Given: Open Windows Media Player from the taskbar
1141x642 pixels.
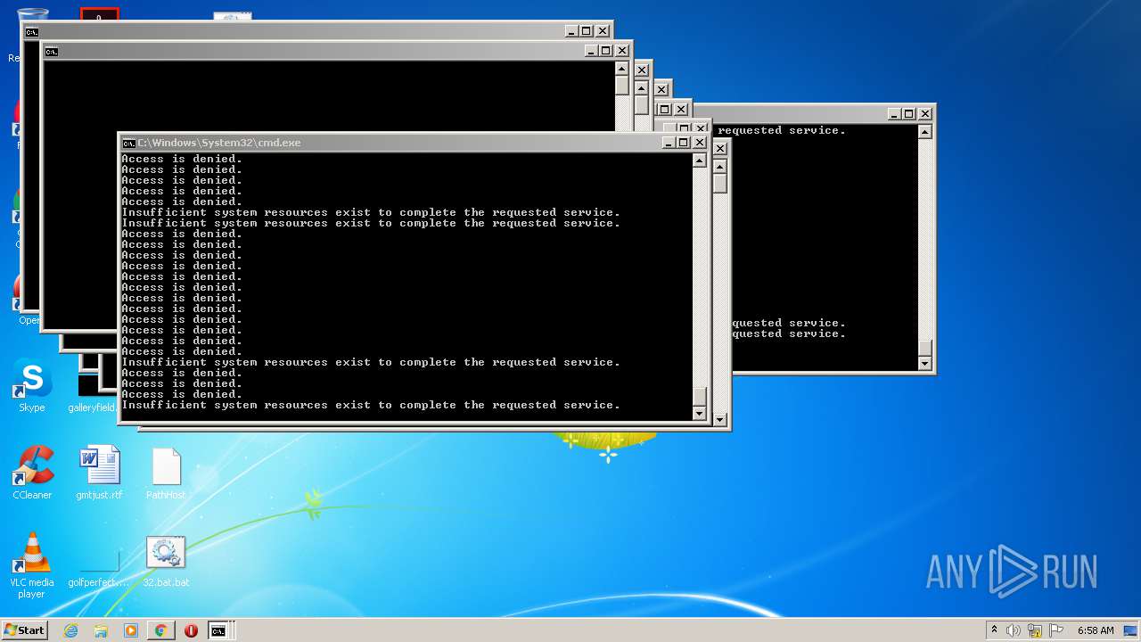Looking at the screenshot, I should [131, 630].
